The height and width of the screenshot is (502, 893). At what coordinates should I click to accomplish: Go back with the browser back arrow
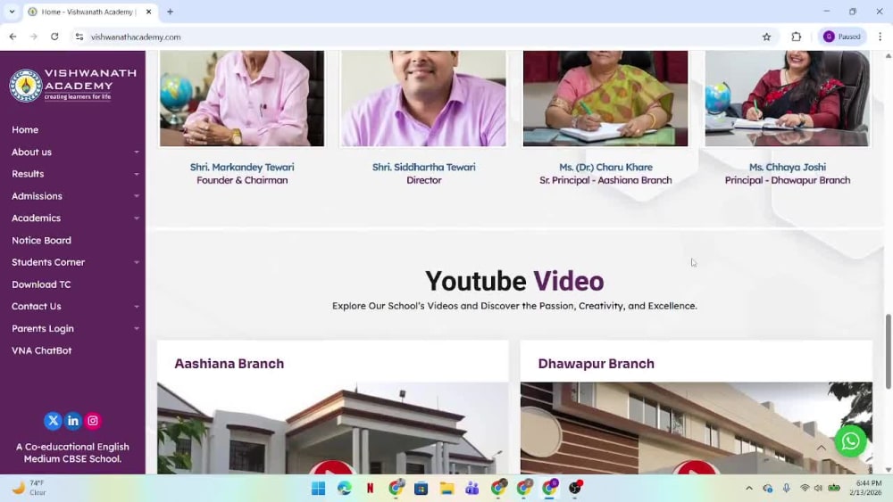[13, 37]
